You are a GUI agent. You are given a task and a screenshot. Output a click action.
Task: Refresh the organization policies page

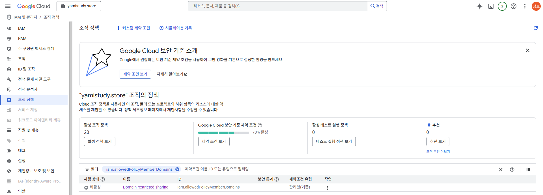(536, 28)
